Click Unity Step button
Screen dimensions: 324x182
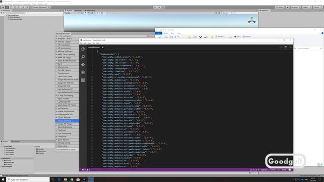pyautogui.click(x=163, y=7)
